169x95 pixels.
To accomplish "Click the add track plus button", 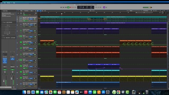I will (x=18, y=13).
